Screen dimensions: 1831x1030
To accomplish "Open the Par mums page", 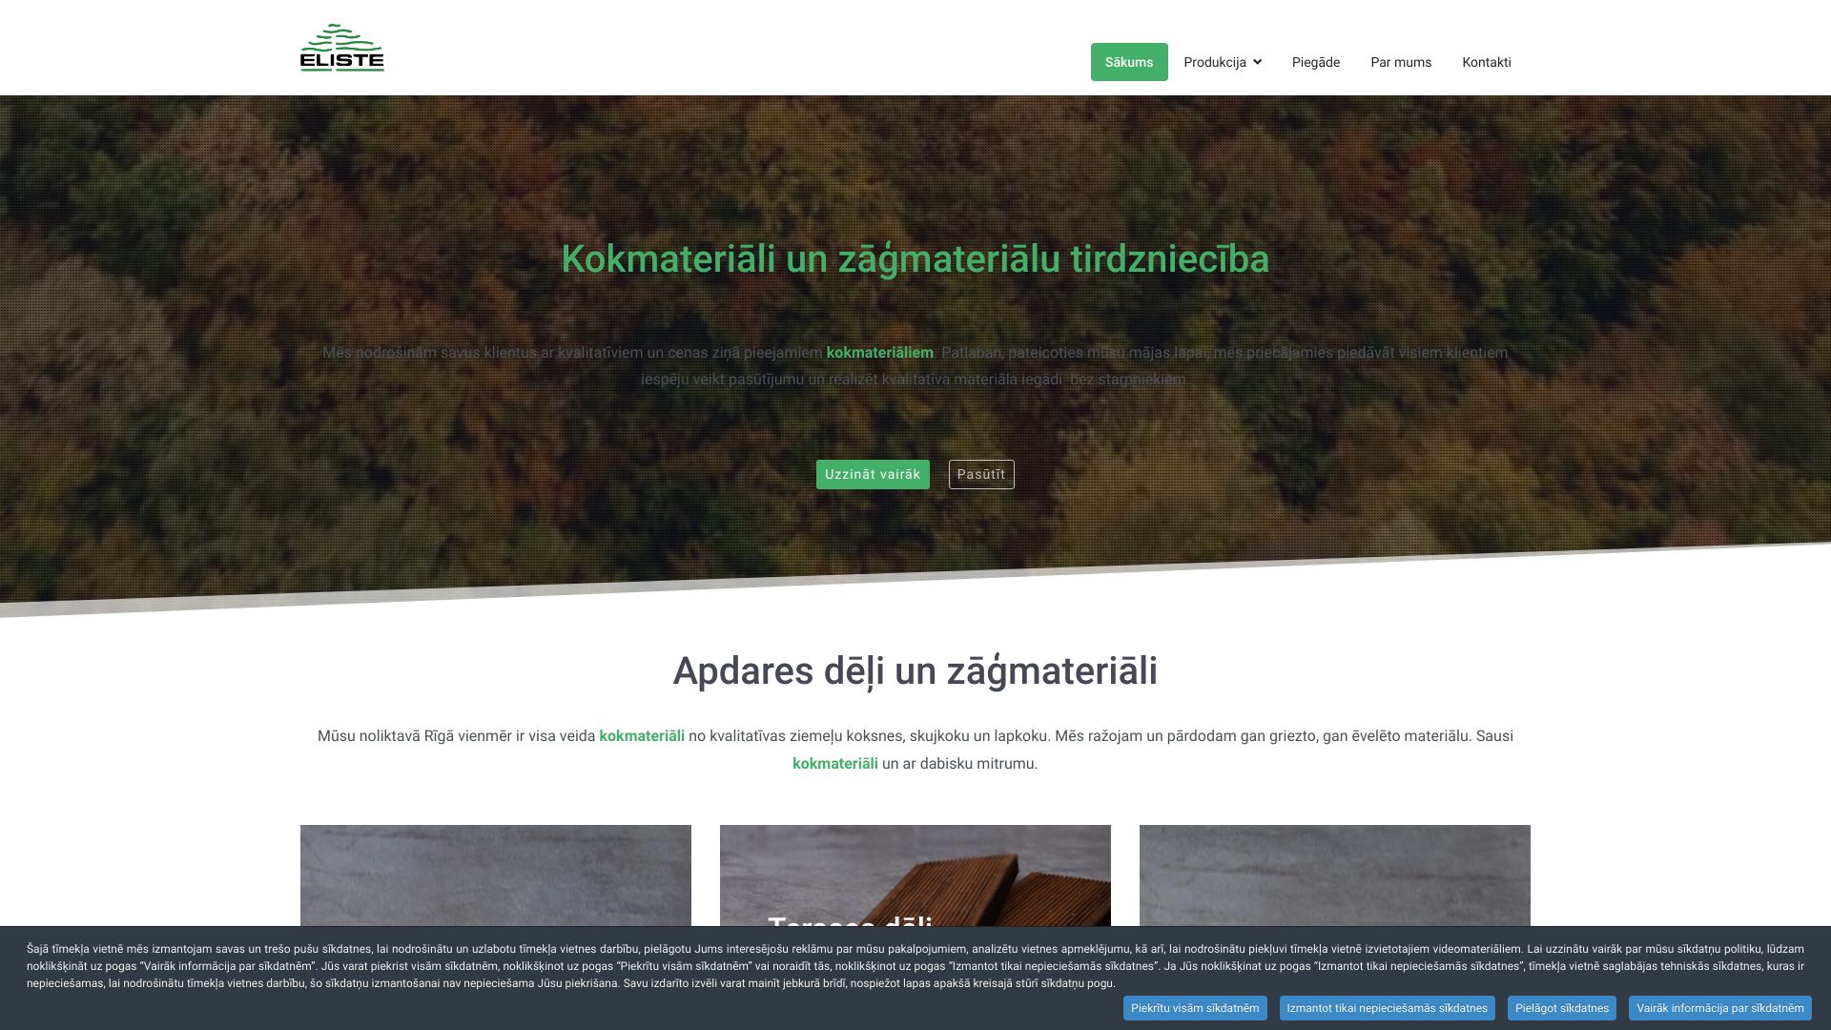I will point(1401,61).
